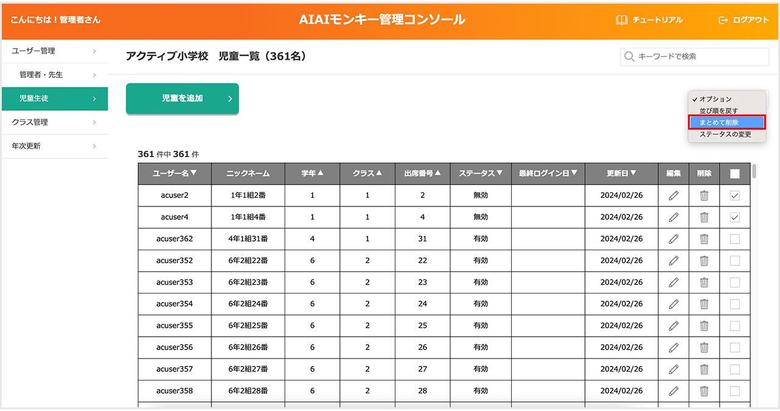Image resolution: width=780 pixels, height=411 pixels.
Task: Click the table's vertical scrollbar
Action: pyautogui.click(x=754, y=172)
